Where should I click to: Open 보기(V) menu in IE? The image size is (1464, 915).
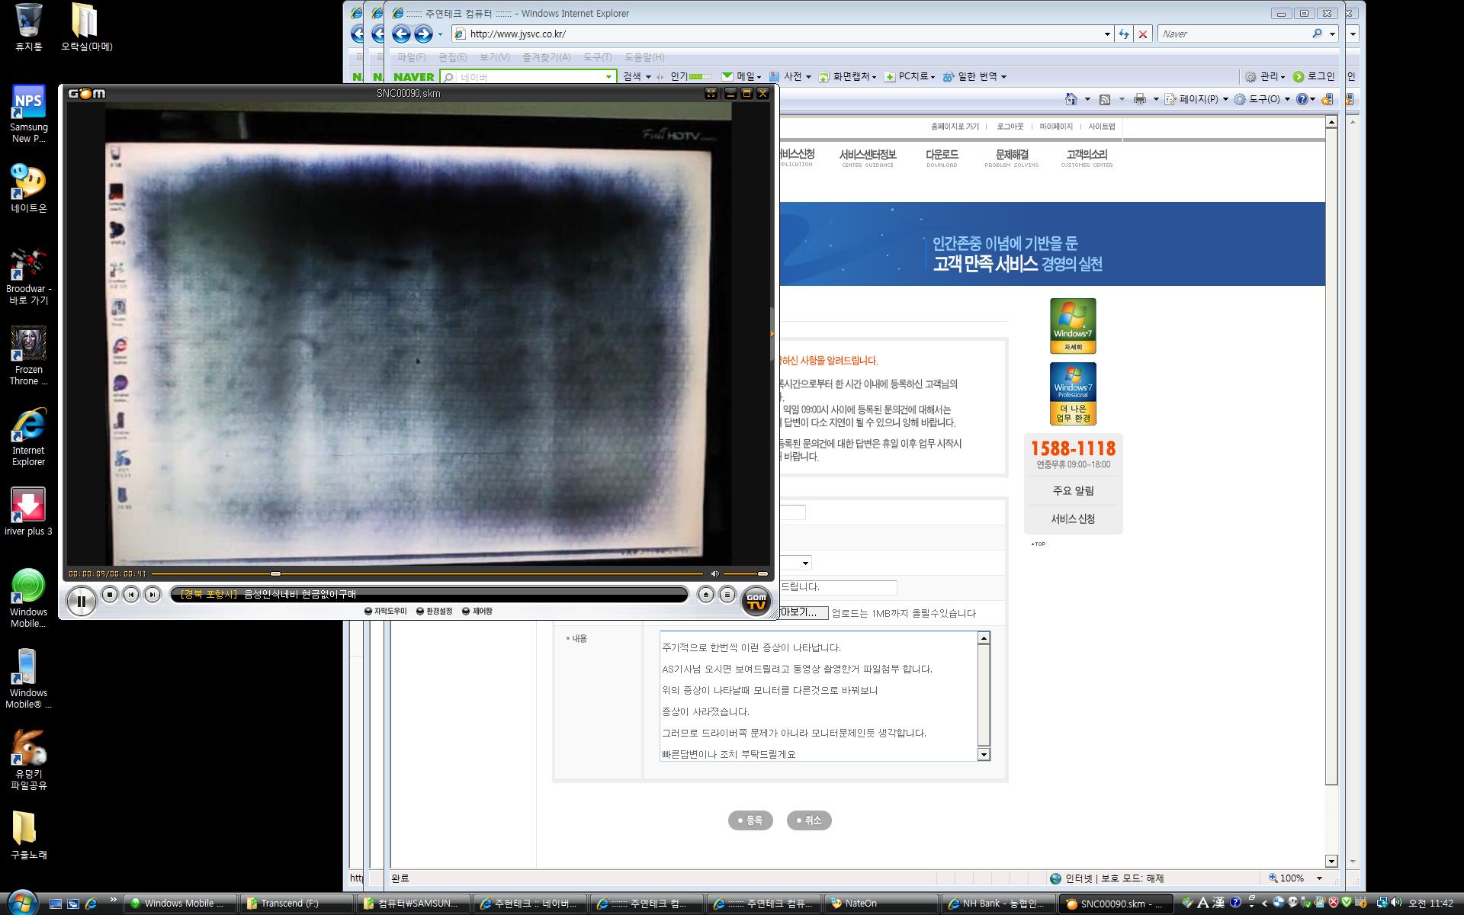coord(494,57)
